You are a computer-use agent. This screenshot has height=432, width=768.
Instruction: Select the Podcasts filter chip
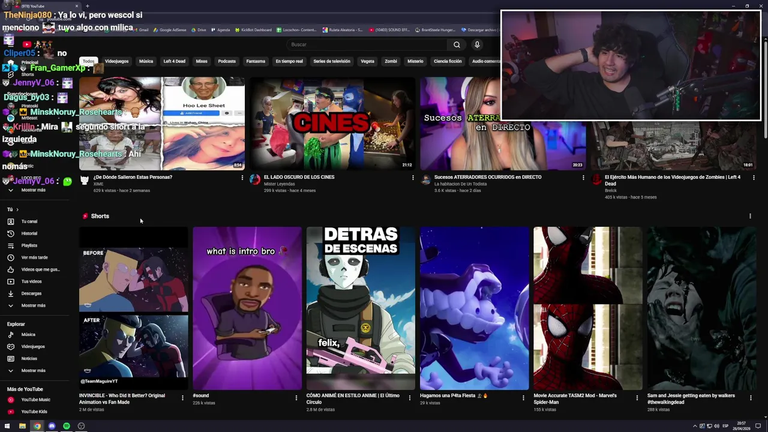pyautogui.click(x=227, y=61)
